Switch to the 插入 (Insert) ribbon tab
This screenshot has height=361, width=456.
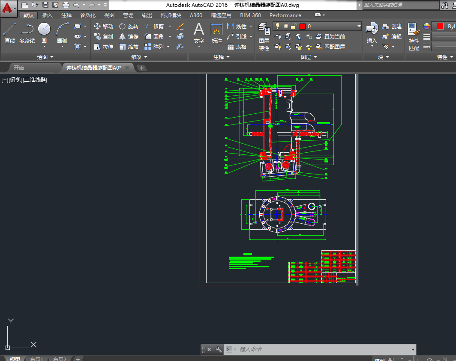pos(48,15)
